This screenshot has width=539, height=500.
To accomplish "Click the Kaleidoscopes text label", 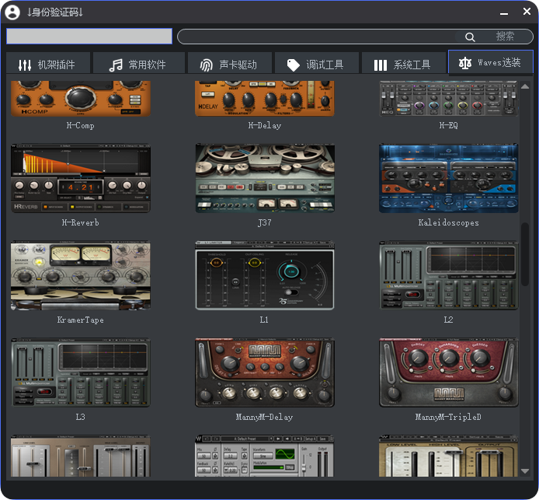I will pyautogui.click(x=449, y=222).
